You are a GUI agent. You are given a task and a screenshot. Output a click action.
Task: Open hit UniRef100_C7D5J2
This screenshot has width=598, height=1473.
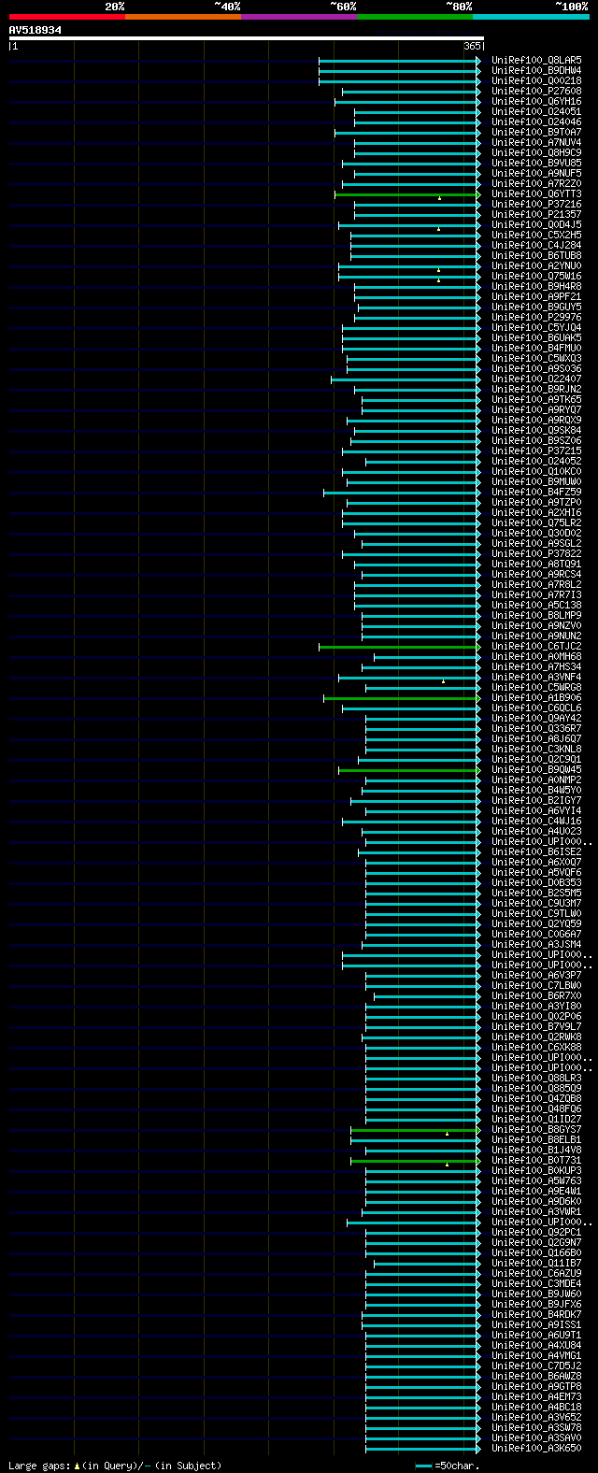[x=536, y=1366]
